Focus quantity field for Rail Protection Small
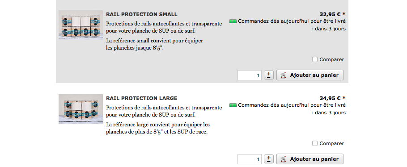 coord(250,75)
